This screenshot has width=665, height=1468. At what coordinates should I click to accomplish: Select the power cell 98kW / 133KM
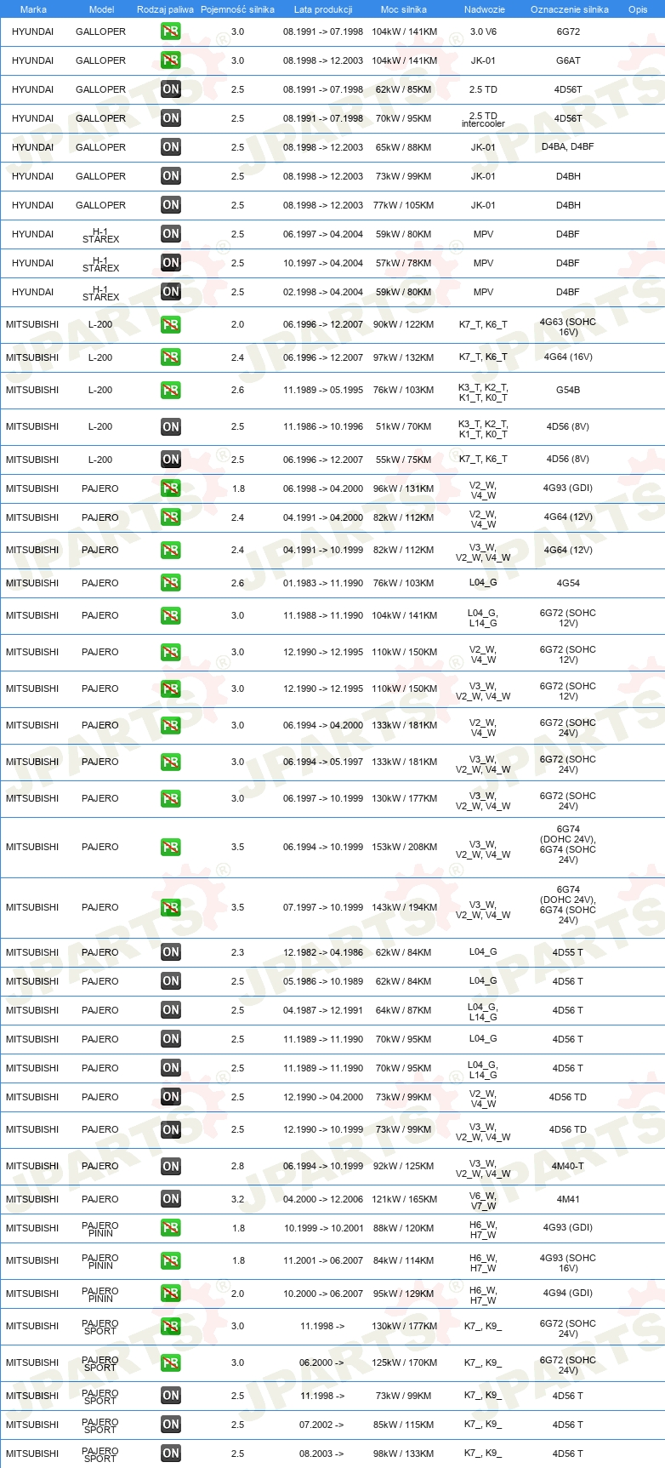(404, 1454)
